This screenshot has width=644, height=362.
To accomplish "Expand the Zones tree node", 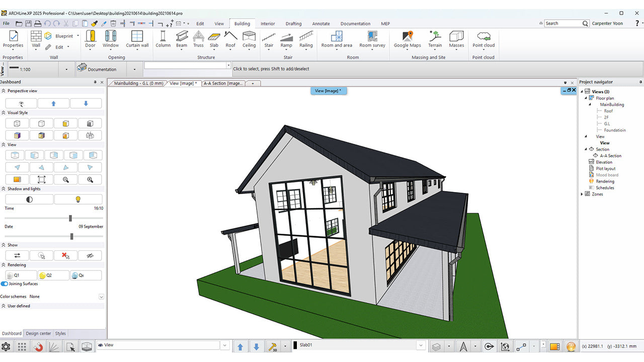I will 582,194.
